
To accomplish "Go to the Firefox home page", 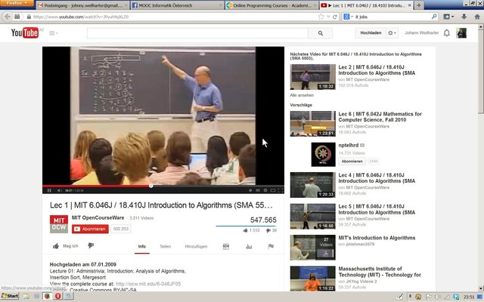I will [477, 17].
